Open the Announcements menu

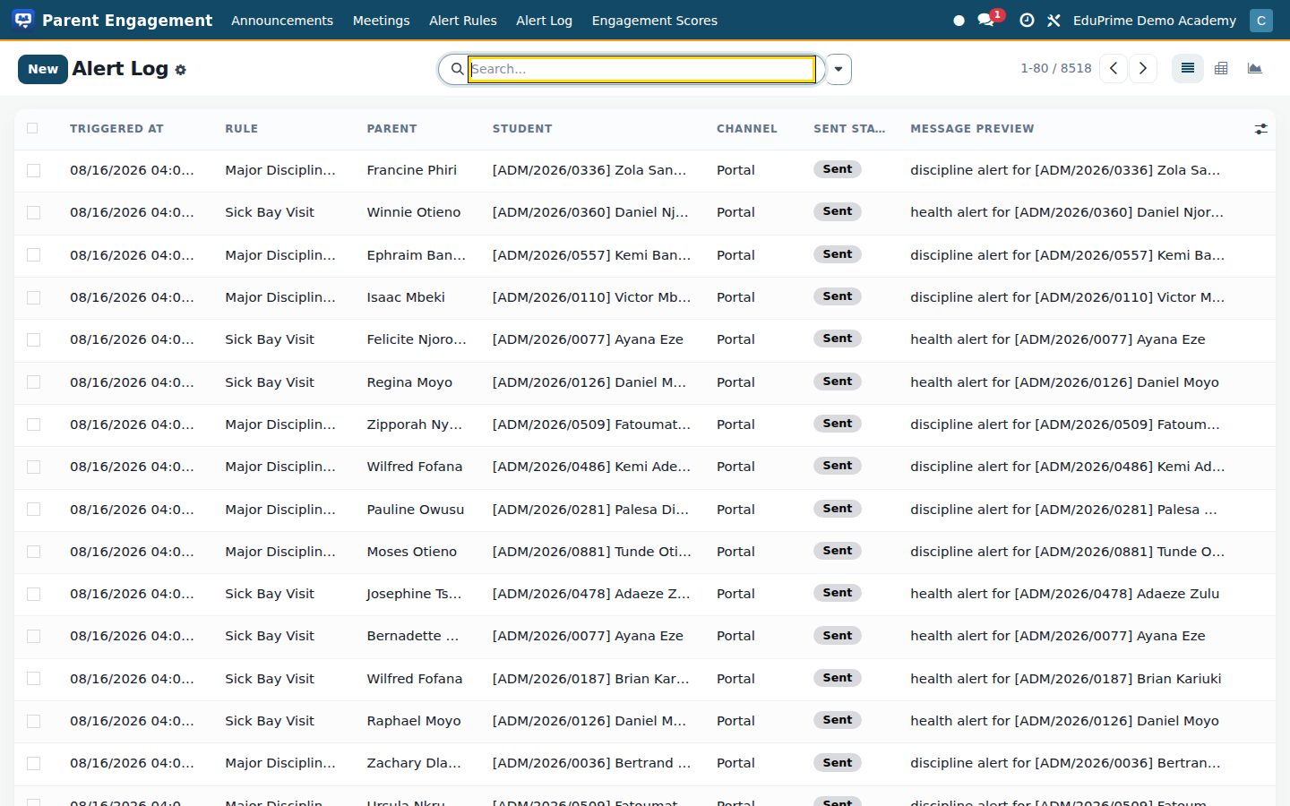(282, 21)
